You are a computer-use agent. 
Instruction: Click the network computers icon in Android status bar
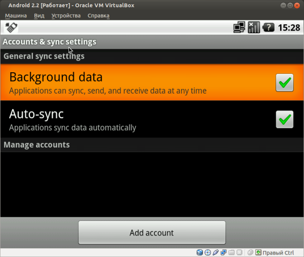pyautogui.click(x=239, y=27)
